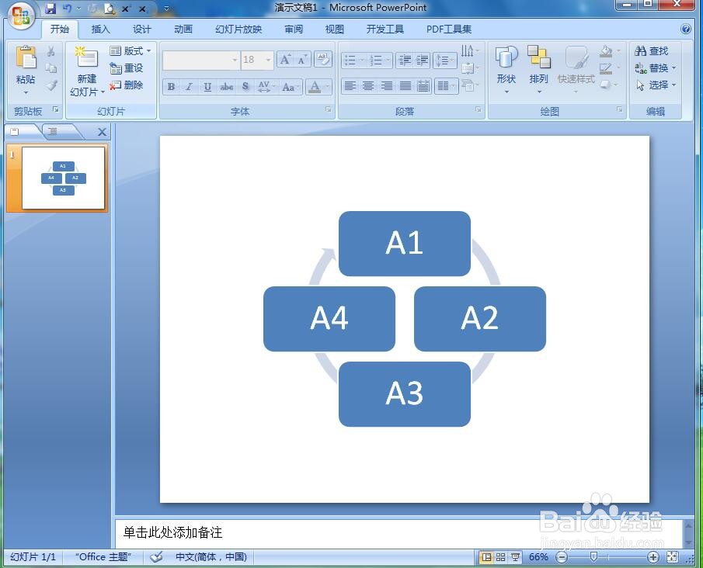Clear all formatting using the eraser icon
Screen dimensions: 703x568
[x=323, y=60]
